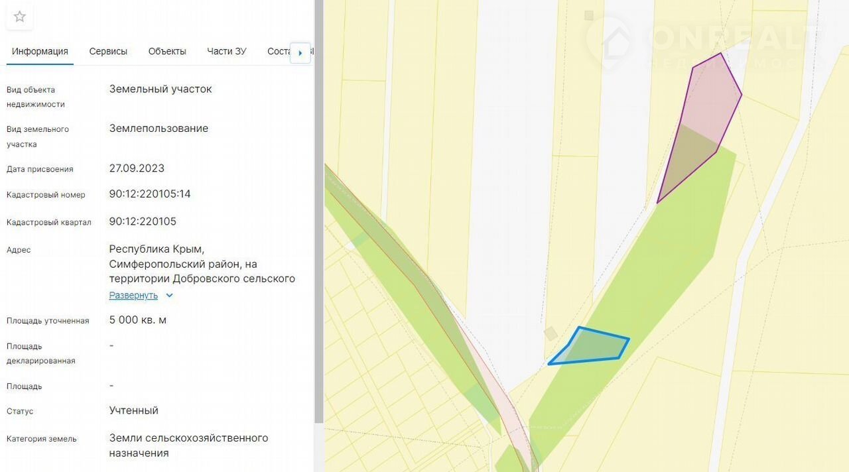The width and height of the screenshot is (849, 472).
Task: Select the Объекты tab
Action: pos(167,51)
